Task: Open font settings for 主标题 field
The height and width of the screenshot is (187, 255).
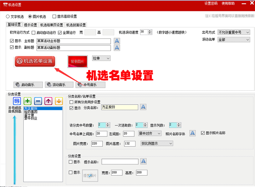Action: (x=117, y=41)
